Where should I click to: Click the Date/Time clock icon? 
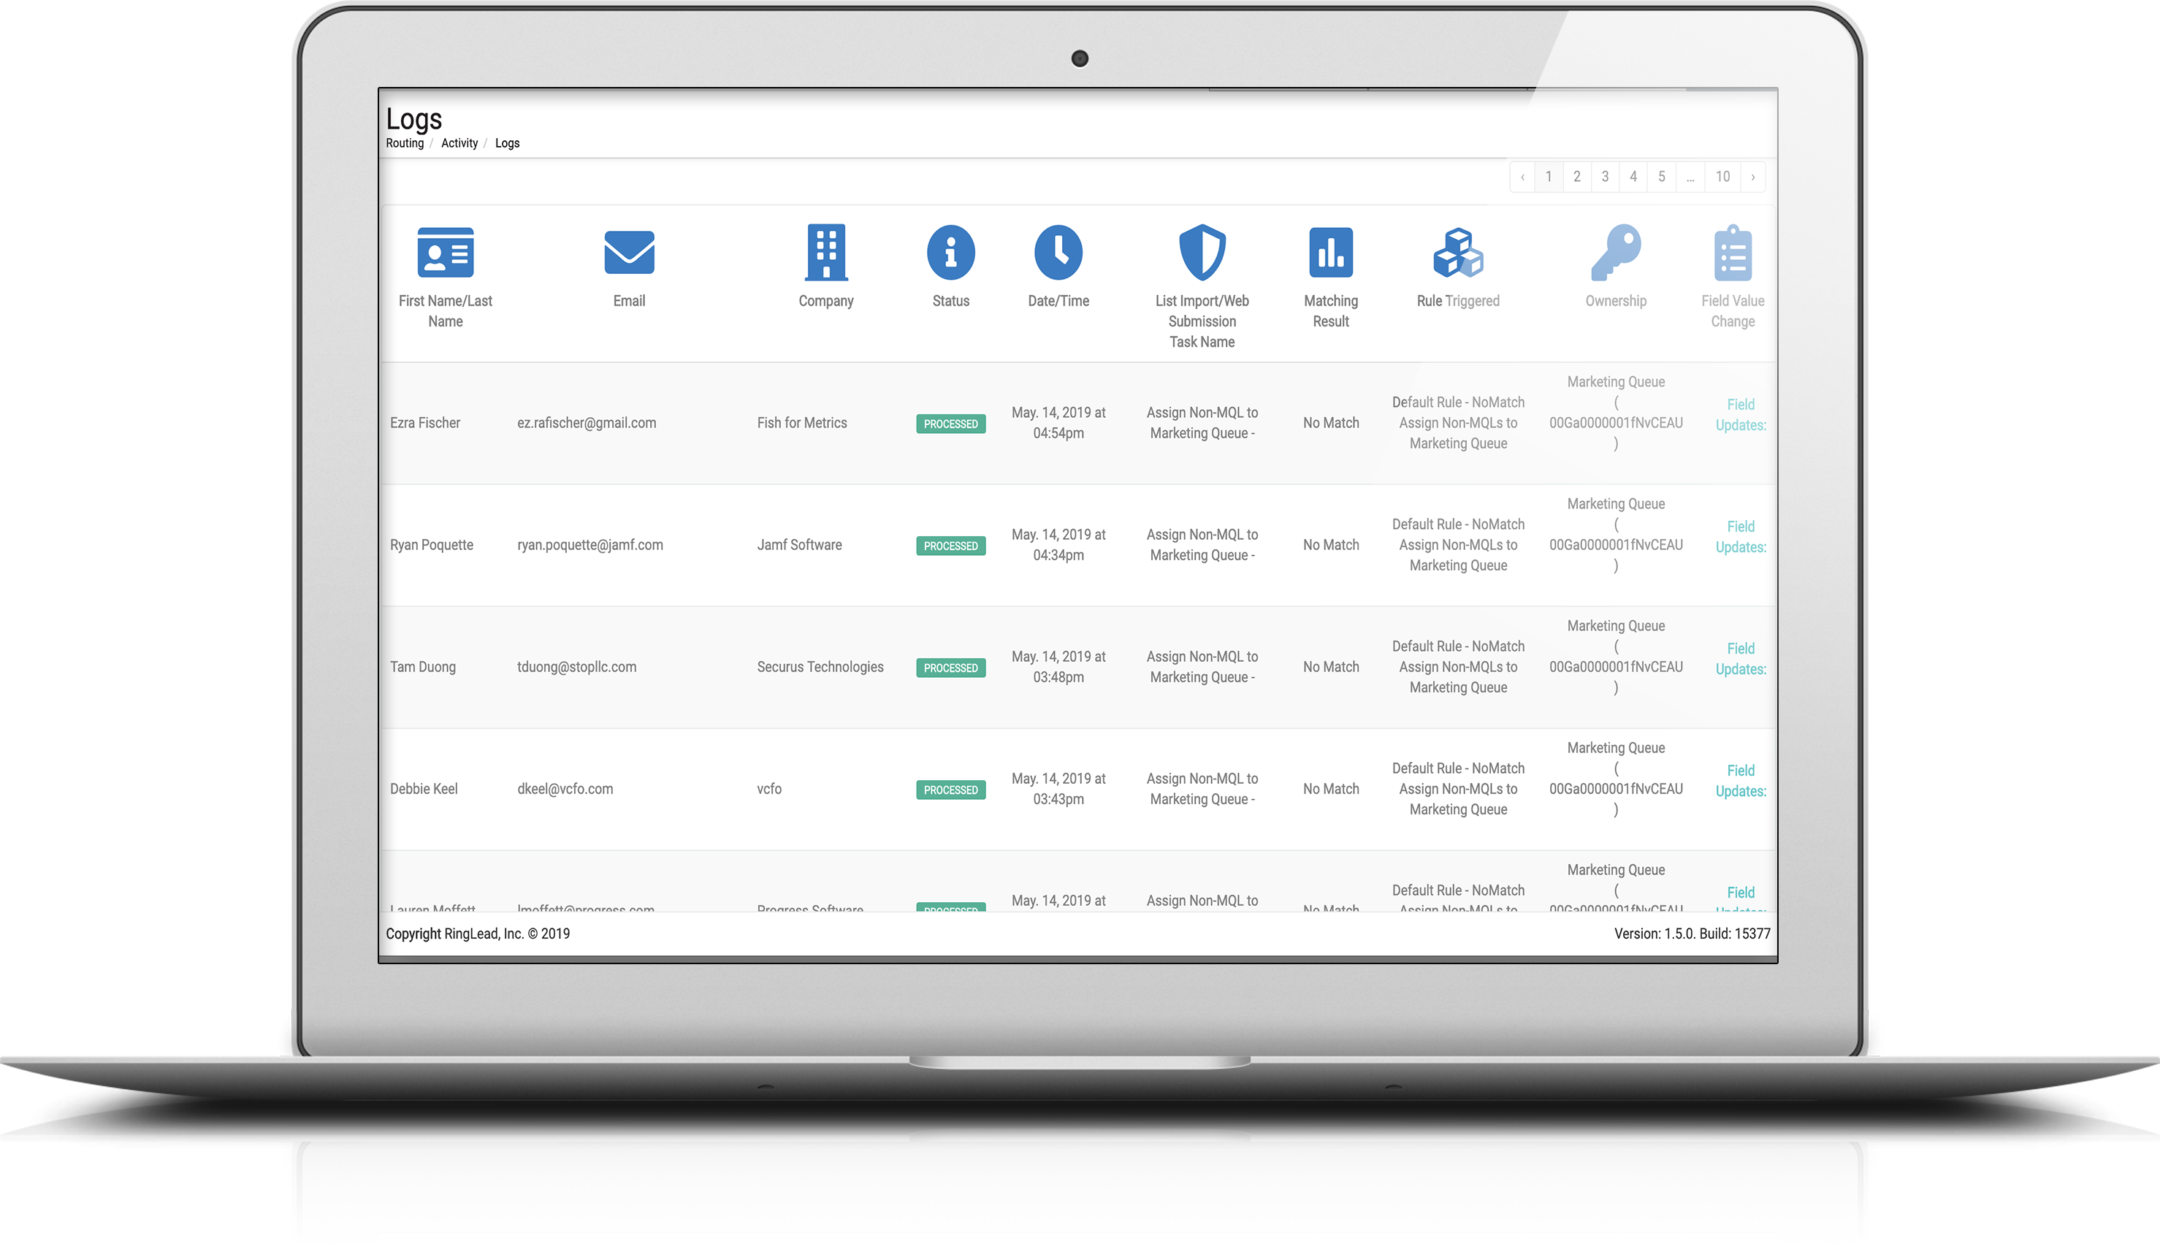point(1058,252)
